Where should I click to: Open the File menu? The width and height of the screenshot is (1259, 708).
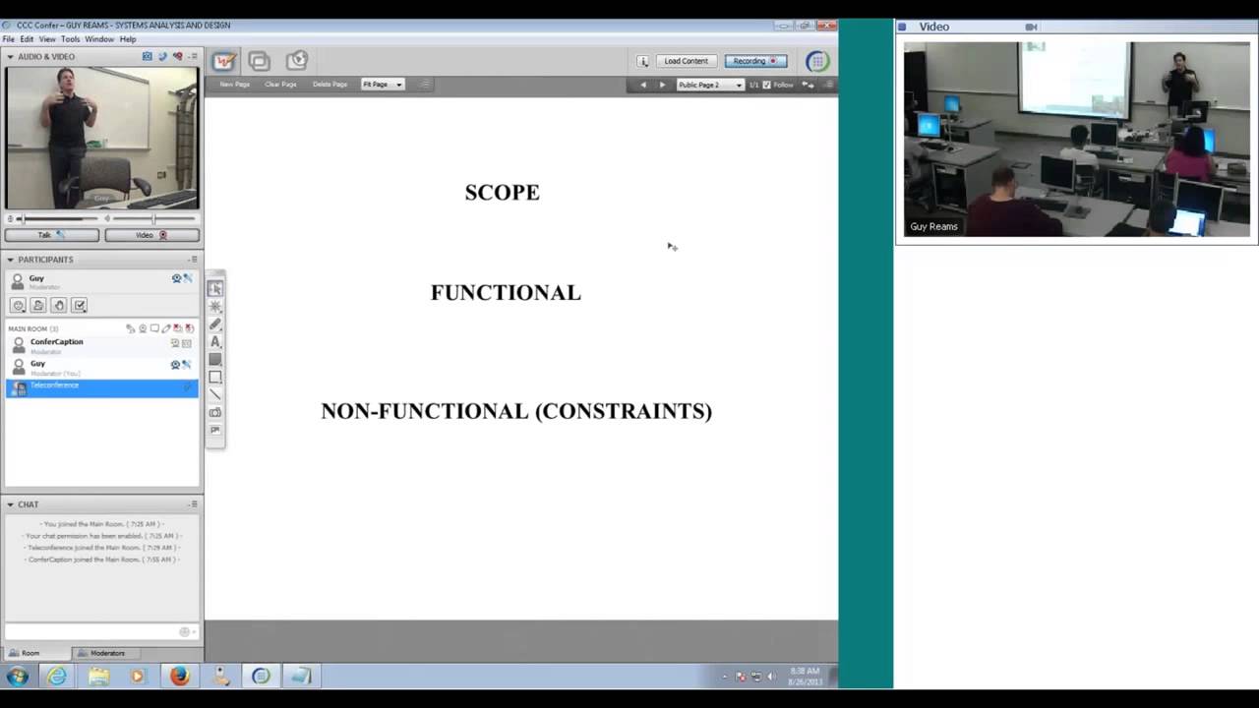(9, 39)
